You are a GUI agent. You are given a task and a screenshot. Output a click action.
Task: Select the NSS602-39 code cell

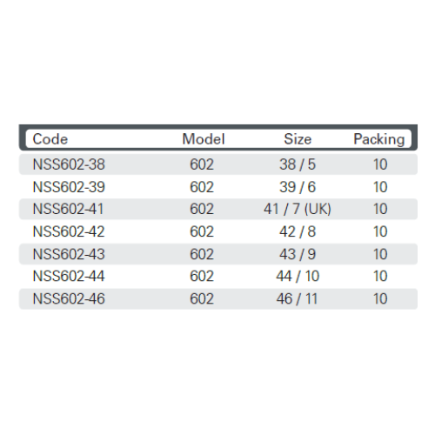pyautogui.click(x=69, y=187)
